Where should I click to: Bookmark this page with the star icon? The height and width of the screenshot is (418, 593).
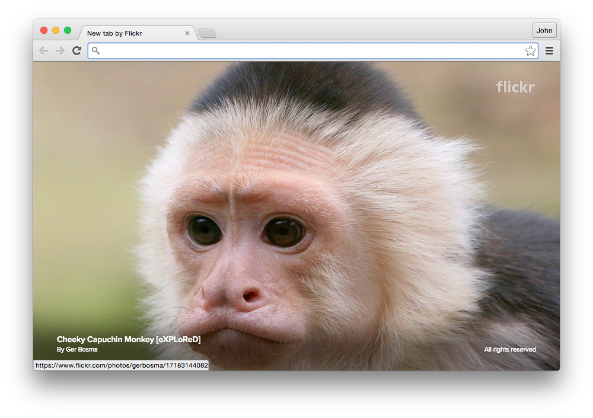530,50
